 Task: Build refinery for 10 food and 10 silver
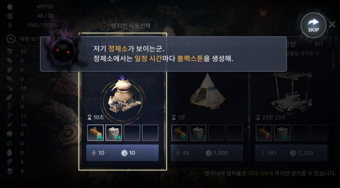pos(122,153)
